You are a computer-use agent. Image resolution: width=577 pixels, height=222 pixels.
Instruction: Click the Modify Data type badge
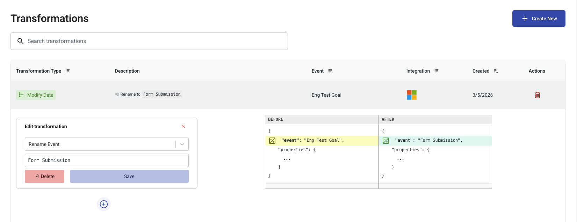coord(36,95)
